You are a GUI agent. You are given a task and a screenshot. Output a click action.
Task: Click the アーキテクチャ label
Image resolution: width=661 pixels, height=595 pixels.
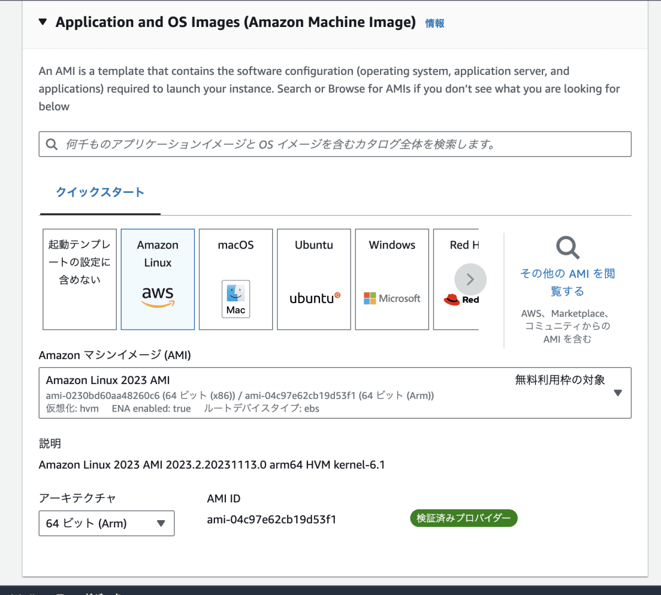click(x=77, y=499)
